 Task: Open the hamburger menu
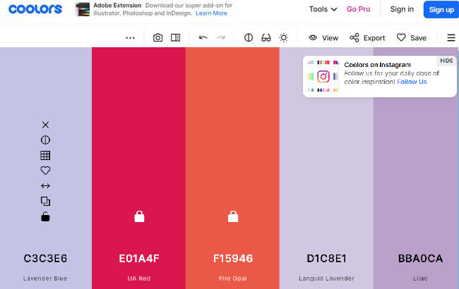point(451,37)
